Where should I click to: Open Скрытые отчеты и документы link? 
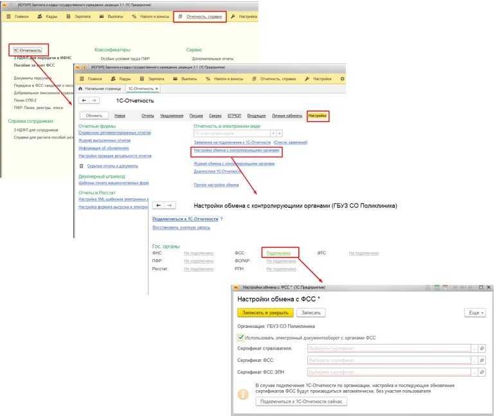113,166
